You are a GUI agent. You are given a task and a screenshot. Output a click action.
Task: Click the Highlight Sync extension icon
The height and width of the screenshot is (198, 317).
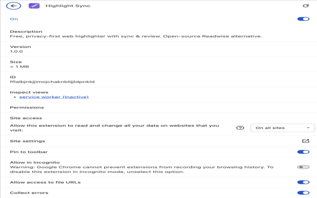pyautogui.click(x=34, y=5)
